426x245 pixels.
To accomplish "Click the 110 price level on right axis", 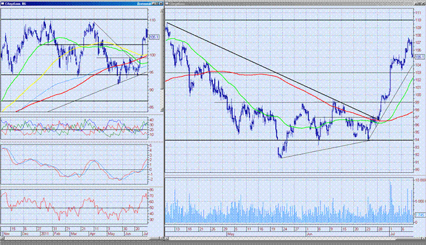I will tap(418, 20).
